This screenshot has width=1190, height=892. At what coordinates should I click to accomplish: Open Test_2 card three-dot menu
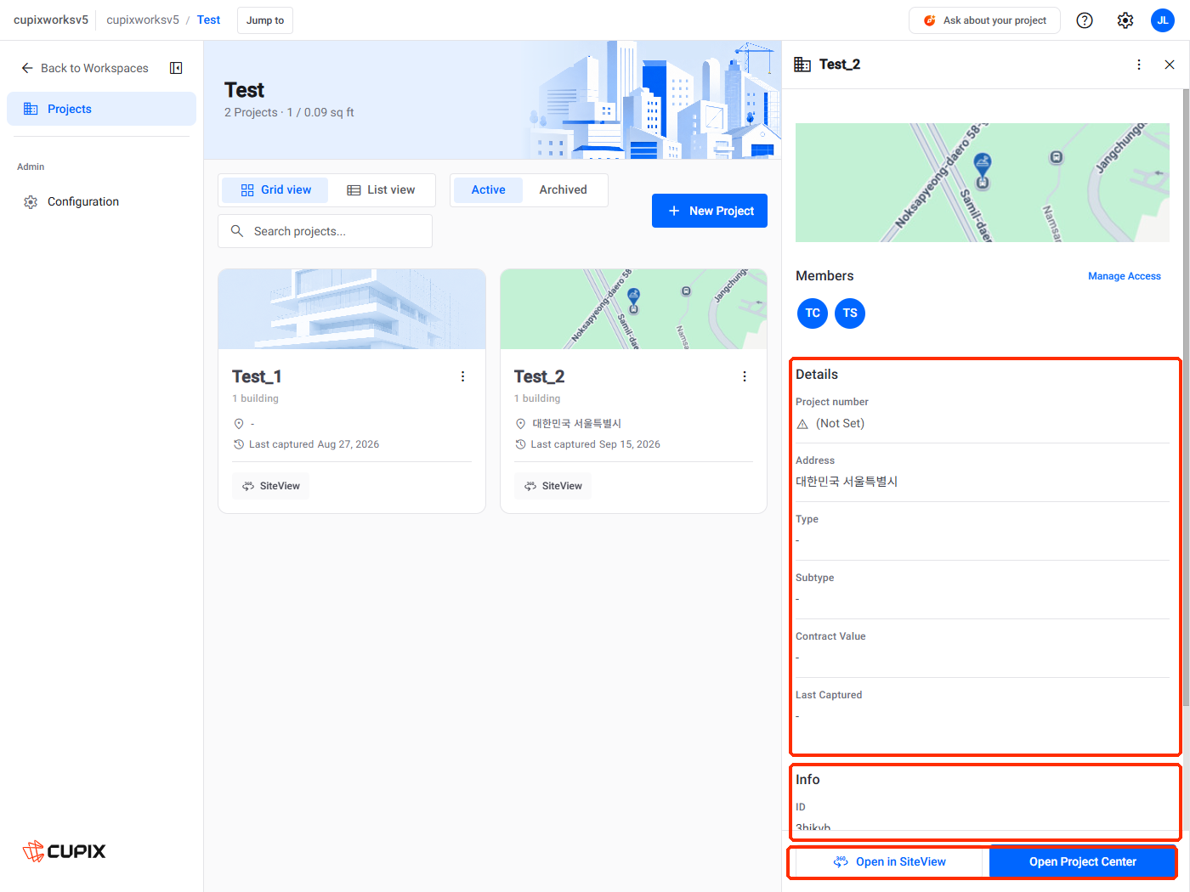[x=745, y=376]
